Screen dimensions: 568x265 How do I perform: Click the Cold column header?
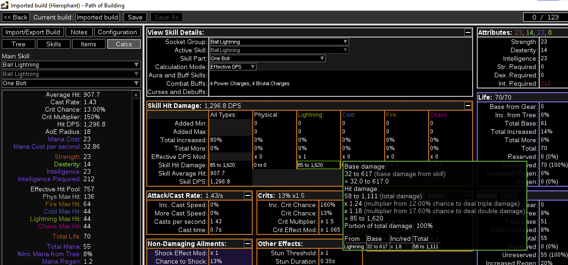pos(349,114)
